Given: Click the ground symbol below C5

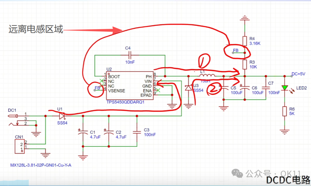Looking at the screenshot, I should tap(223, 109).
